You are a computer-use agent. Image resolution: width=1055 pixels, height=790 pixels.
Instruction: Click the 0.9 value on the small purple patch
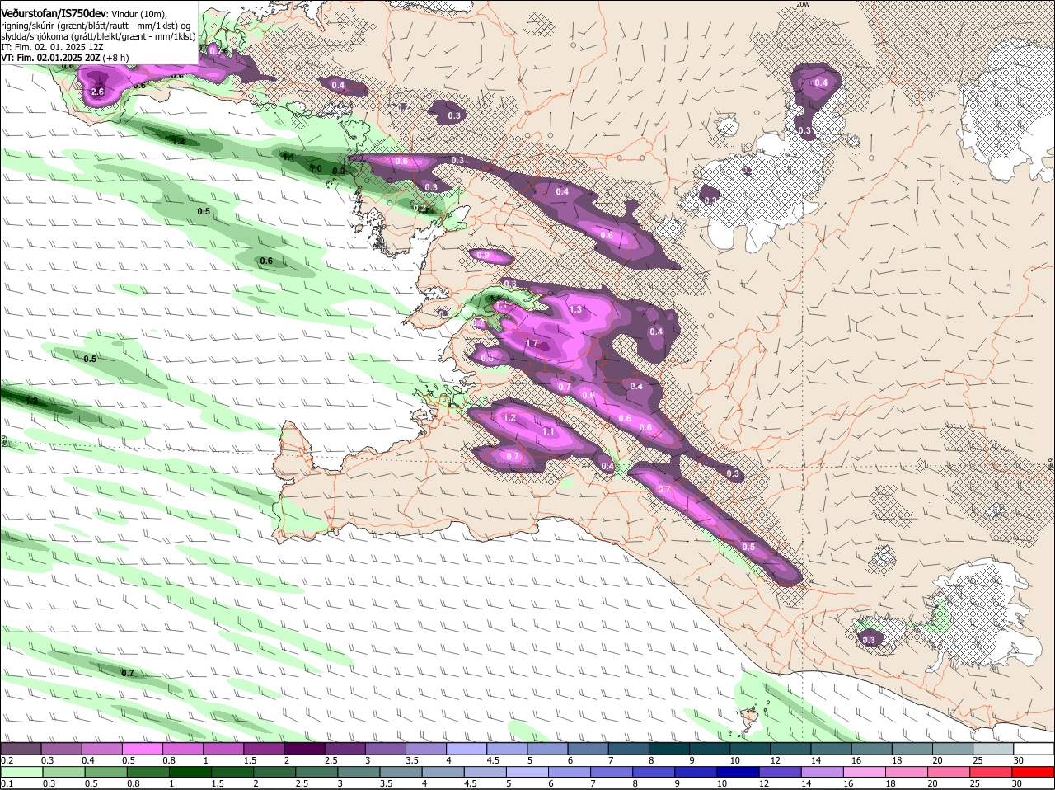click(483, 256)
